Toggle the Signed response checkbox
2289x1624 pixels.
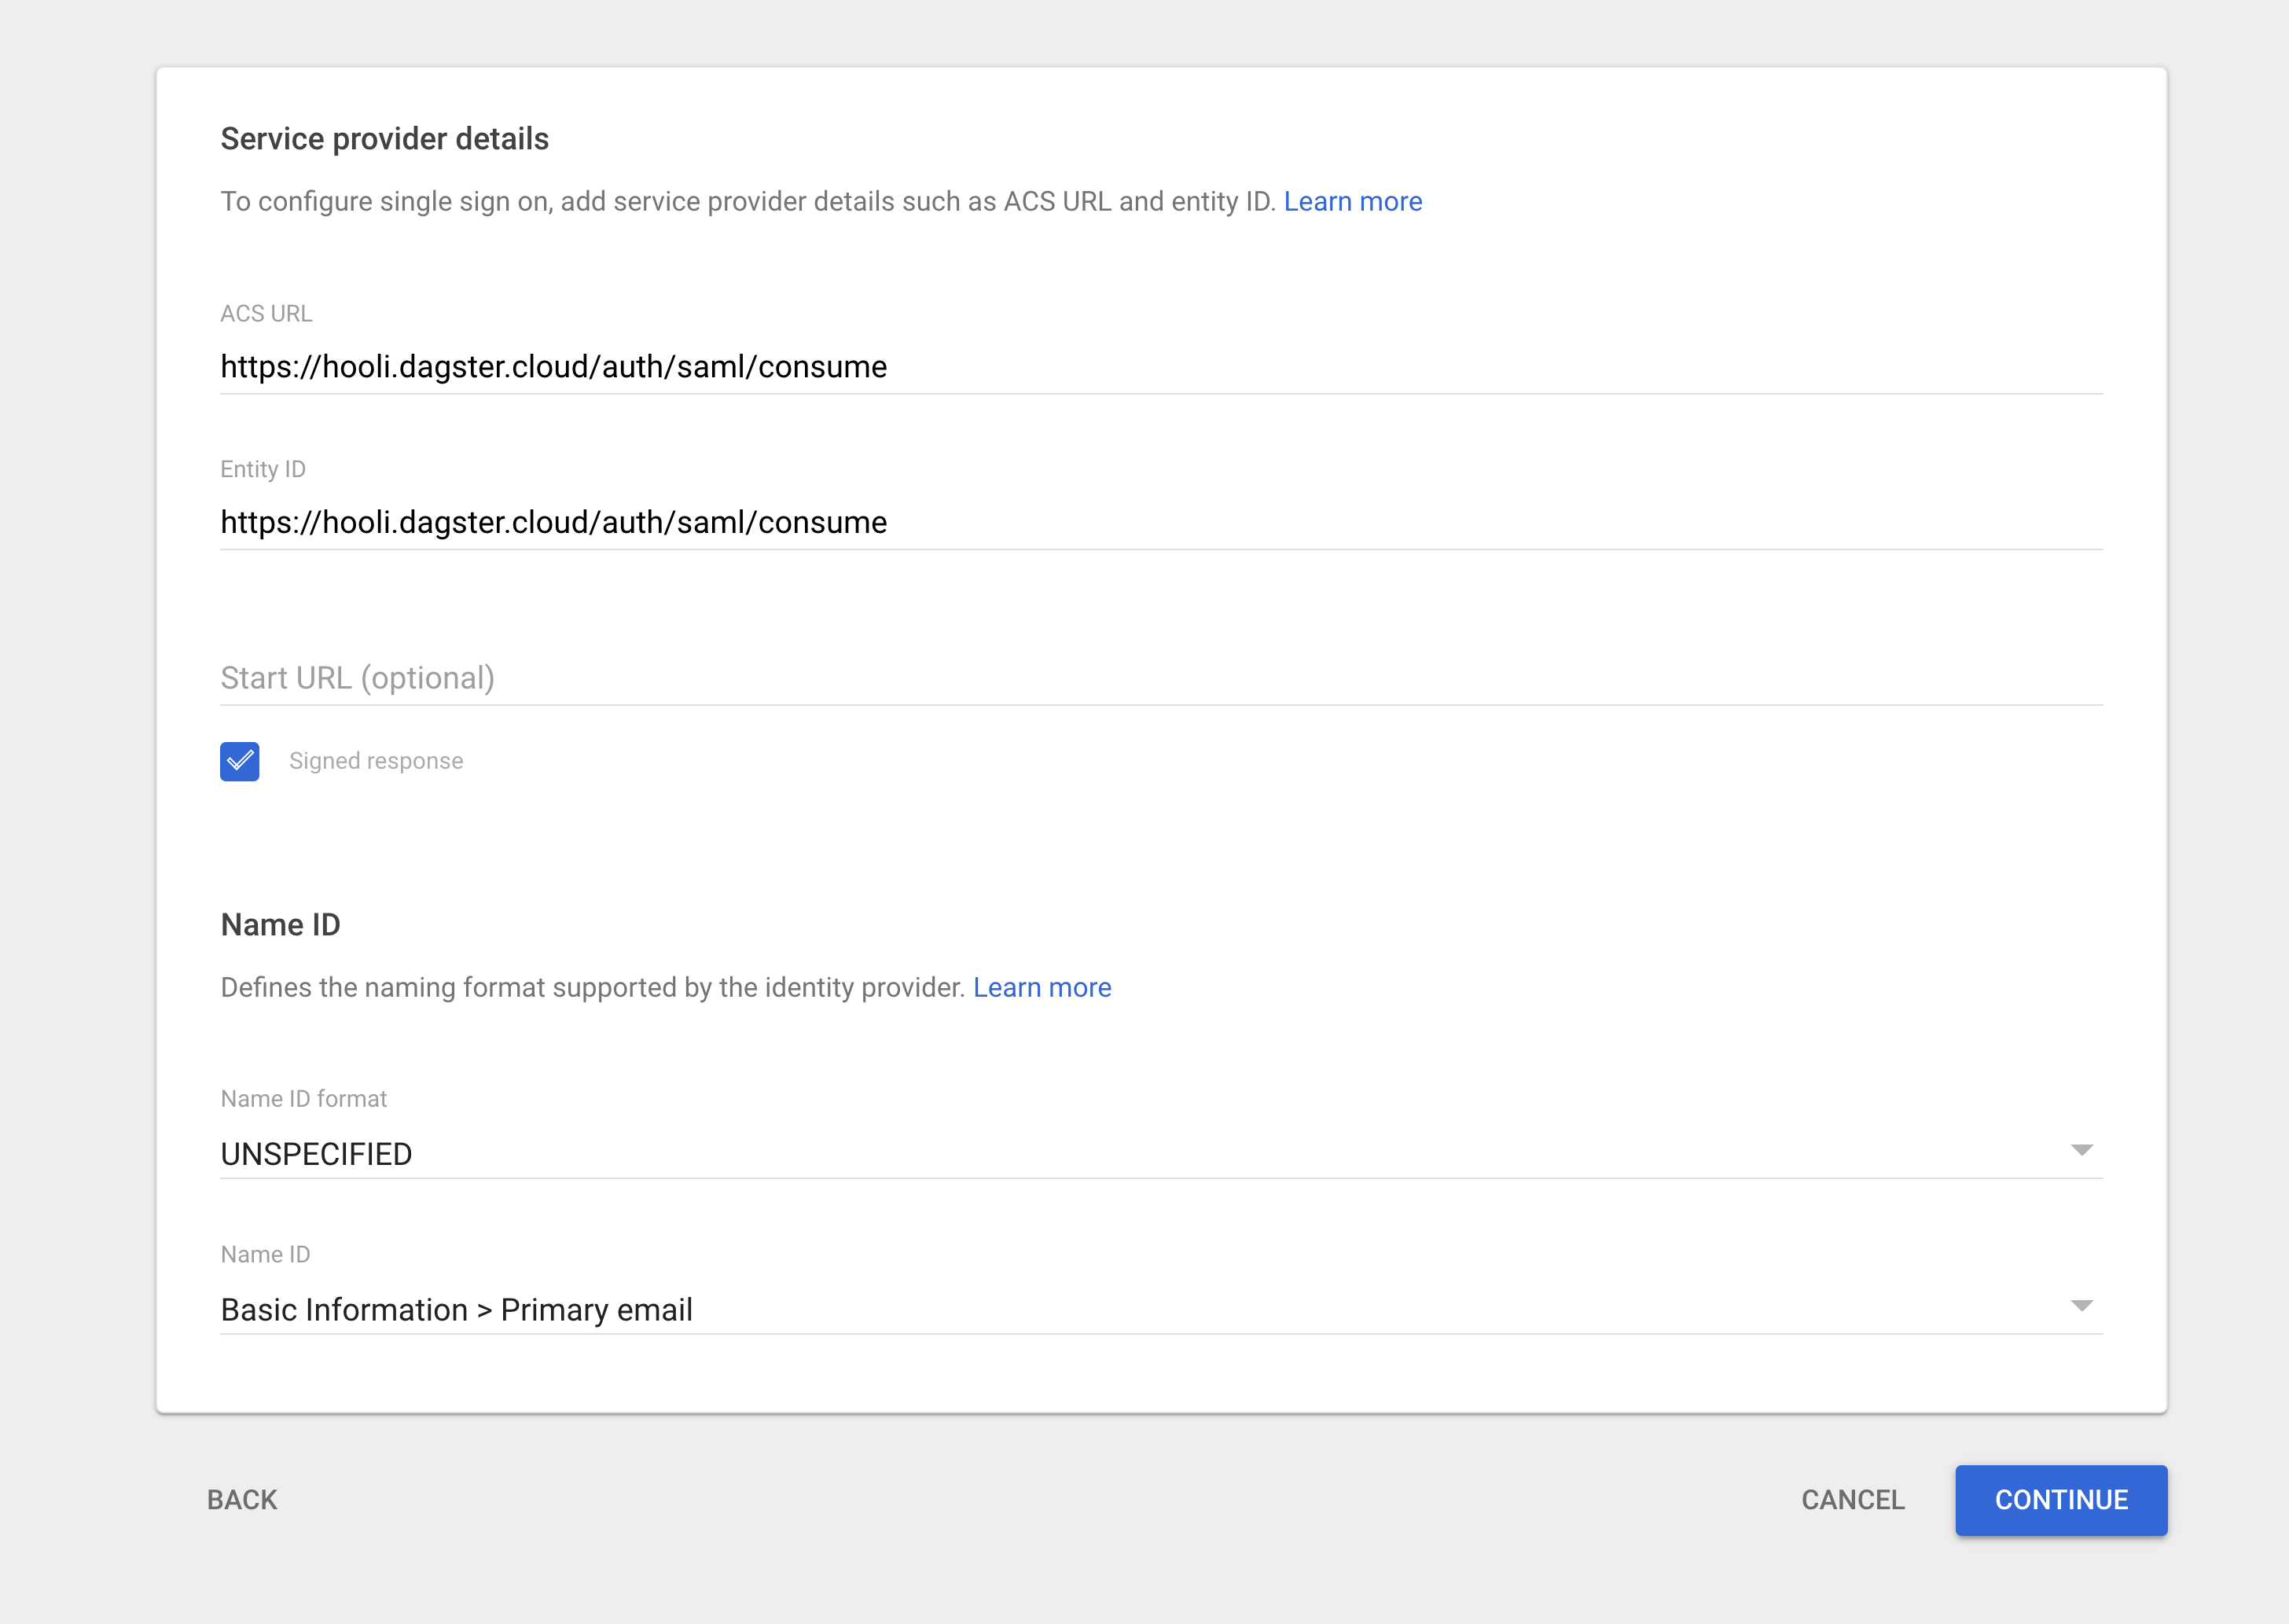[x=239, y=761]
